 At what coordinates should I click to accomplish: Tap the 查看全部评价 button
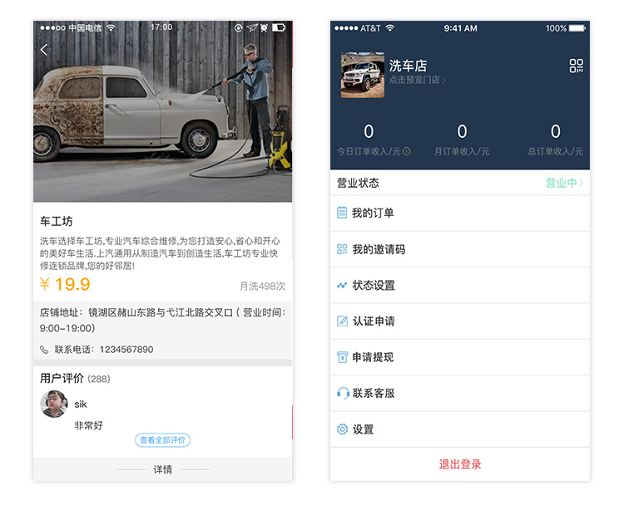[x=163, y=440]
